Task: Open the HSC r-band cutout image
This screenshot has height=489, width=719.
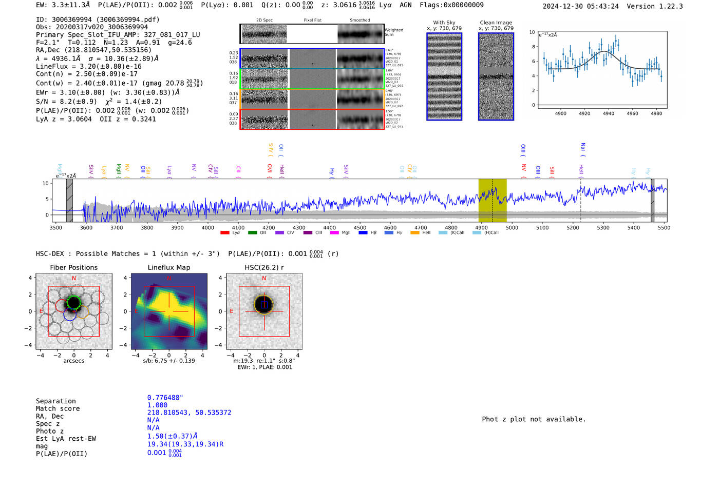Action: (264, 311)
